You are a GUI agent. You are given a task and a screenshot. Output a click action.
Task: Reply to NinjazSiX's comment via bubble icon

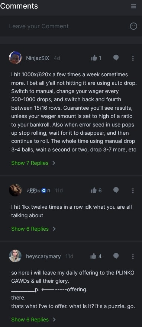point(116,58)
